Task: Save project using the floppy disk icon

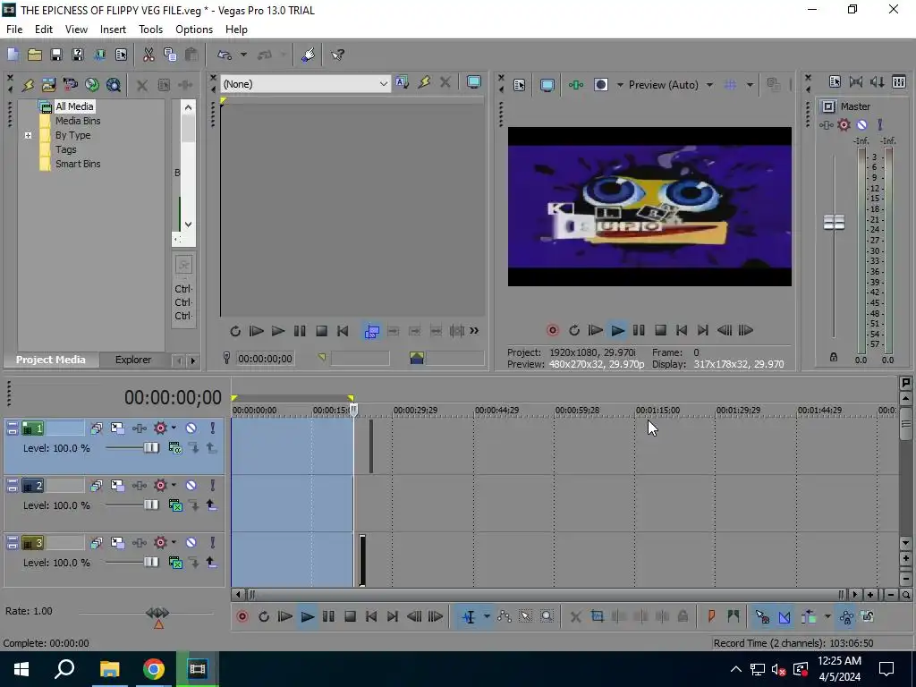Action: click(56, 55)
